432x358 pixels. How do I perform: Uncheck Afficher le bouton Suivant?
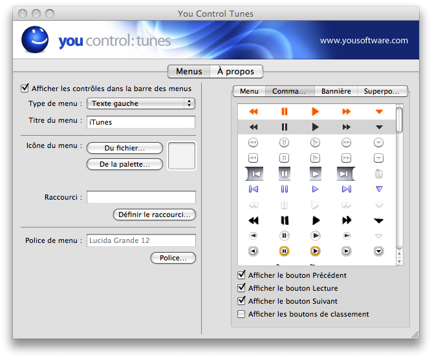point(241,300)
